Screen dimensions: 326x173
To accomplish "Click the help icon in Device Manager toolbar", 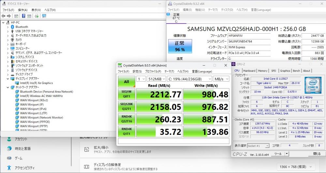I will 23,16.
